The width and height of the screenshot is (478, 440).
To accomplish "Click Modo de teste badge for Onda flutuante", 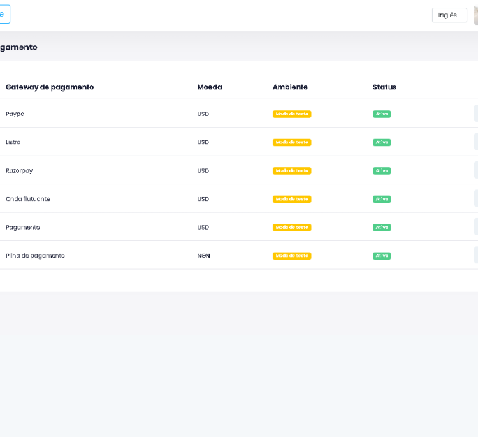I will point(292,199).
